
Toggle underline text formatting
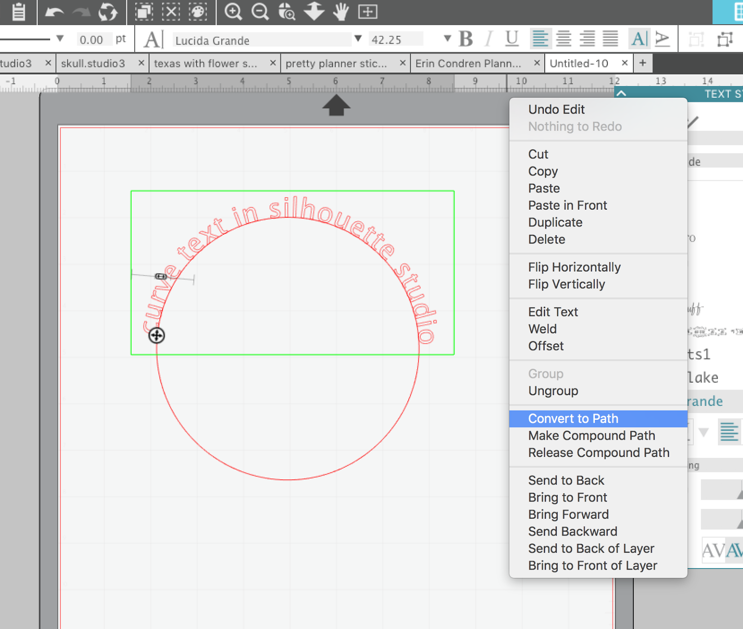(512, 40)
